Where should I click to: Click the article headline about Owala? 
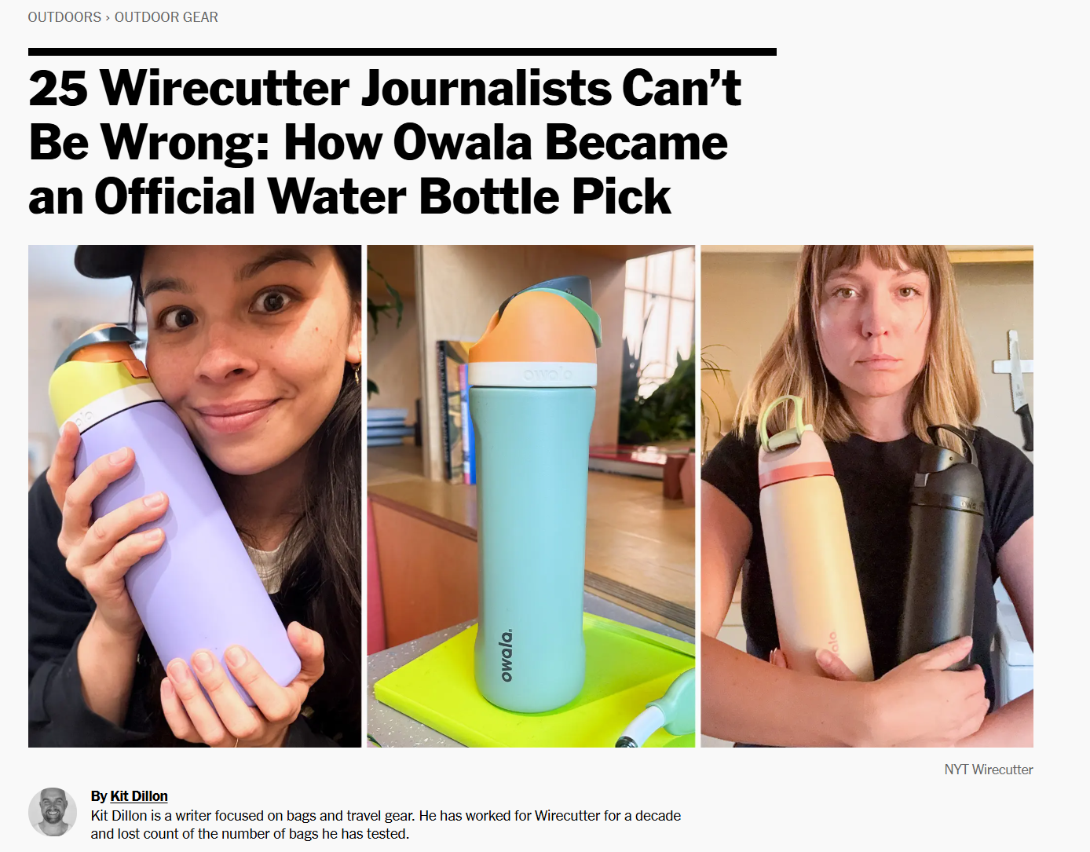tap(385, 142)
